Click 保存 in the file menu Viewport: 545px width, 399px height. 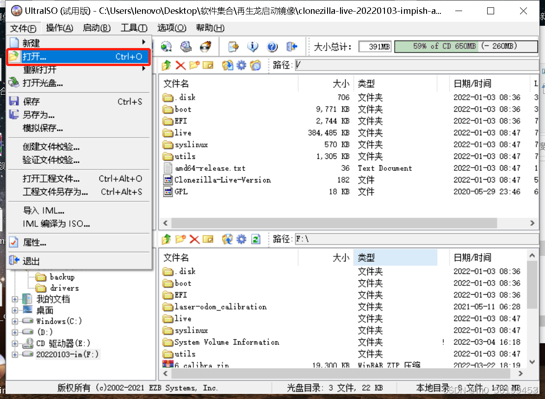click(79, 102)
